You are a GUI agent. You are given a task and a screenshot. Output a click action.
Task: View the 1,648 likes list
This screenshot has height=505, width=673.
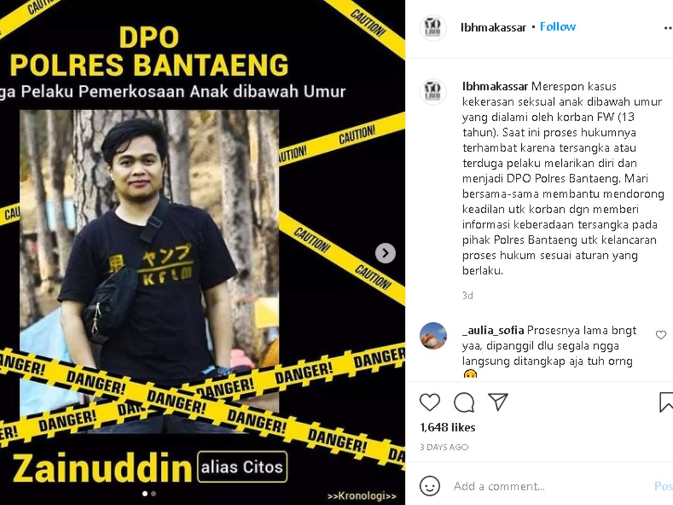point(447,427)
